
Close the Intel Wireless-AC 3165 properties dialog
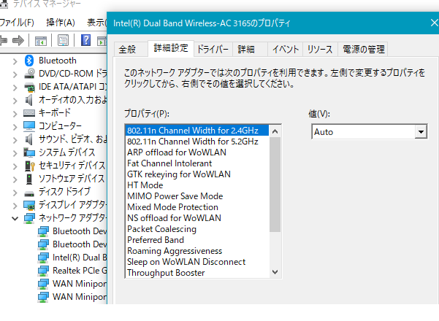pos(434,23)
